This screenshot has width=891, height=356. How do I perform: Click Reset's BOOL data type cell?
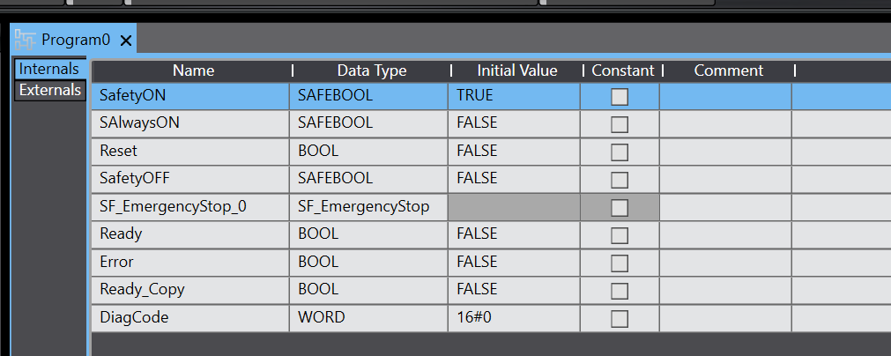click(368, 151)
